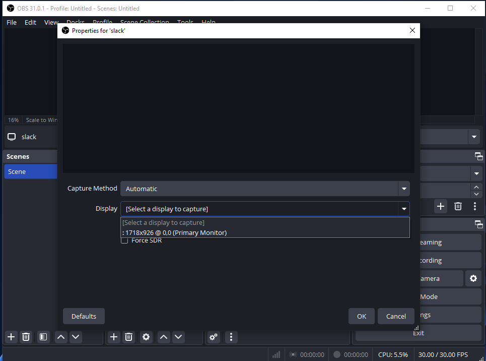Image resolution: width=486 pixels, height=361 pixels.
Task: Cancel the Properties dialog
Action: [x=396, y=316]
